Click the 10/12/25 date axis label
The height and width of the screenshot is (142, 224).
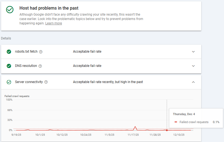[x=62, y=135]
